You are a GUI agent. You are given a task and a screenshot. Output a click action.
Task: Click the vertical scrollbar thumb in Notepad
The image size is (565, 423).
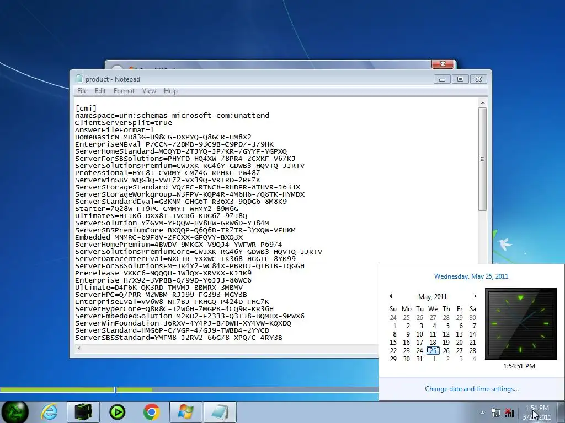pyautogui.click(x=482, y=159)
